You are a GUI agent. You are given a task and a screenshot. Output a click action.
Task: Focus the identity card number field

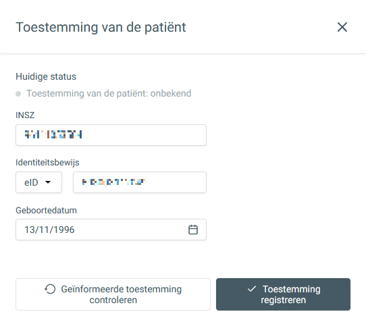click(x=140, y=182)
